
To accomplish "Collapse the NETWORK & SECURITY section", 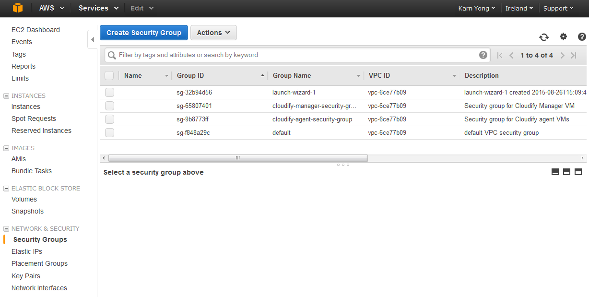I will [6, 229].
